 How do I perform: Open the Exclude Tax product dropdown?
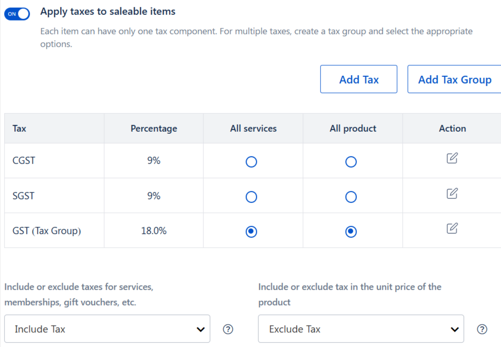[361, 329]
